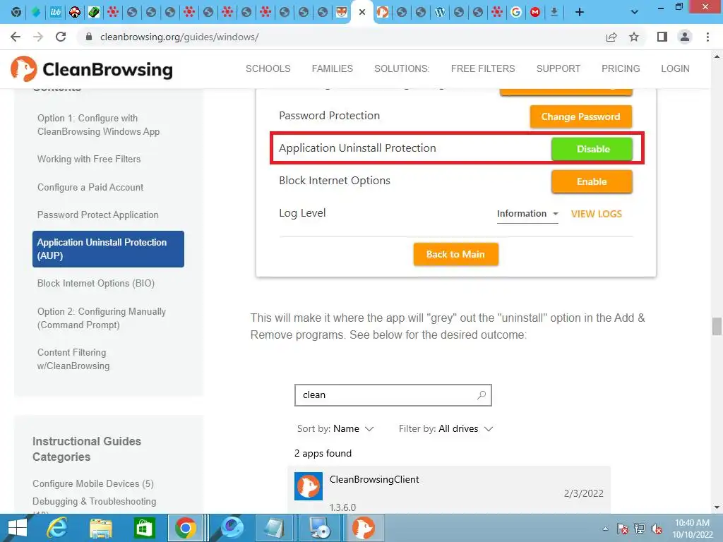The height and width of the screenshot is (542, 723).
Task: Click the VIEW LOGS link
Action: [x=596, y=214]
